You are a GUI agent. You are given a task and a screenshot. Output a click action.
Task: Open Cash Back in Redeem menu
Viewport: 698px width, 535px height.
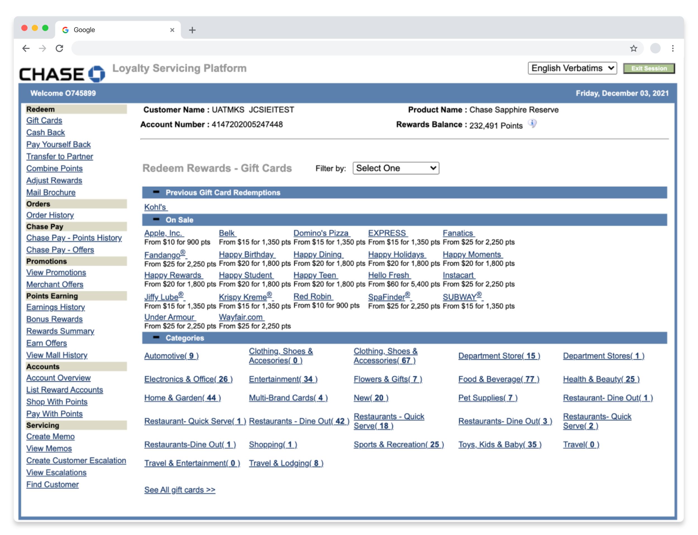[x=46, y=132]
